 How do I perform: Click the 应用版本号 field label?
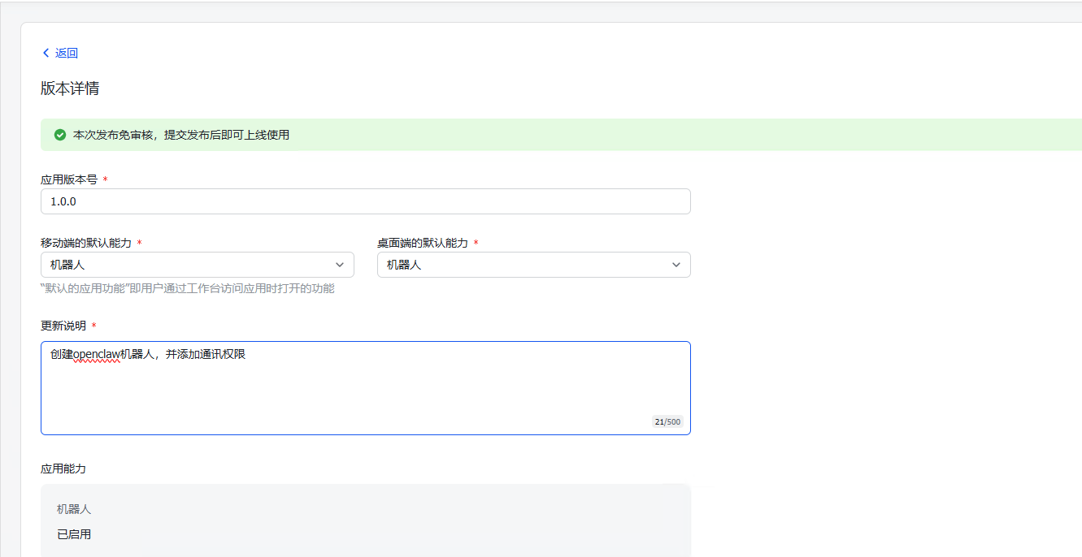tap(69, 179)
